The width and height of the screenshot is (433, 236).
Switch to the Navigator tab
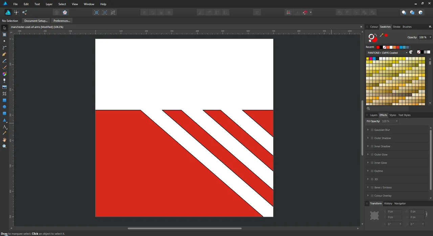400,203
